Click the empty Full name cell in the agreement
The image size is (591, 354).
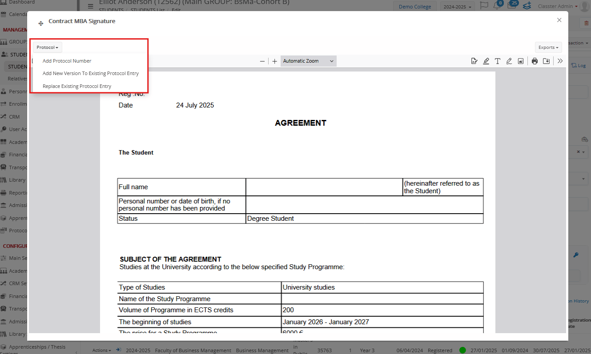coord(324,187)
